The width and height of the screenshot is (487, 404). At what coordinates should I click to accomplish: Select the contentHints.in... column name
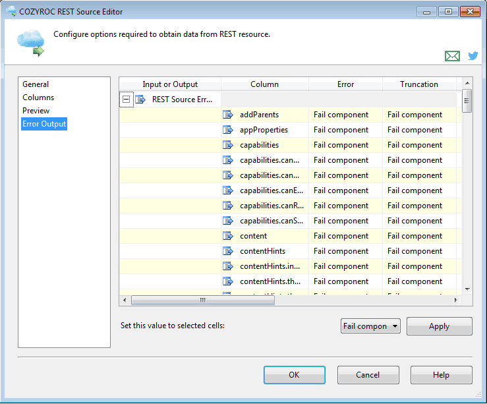(270, 266)
